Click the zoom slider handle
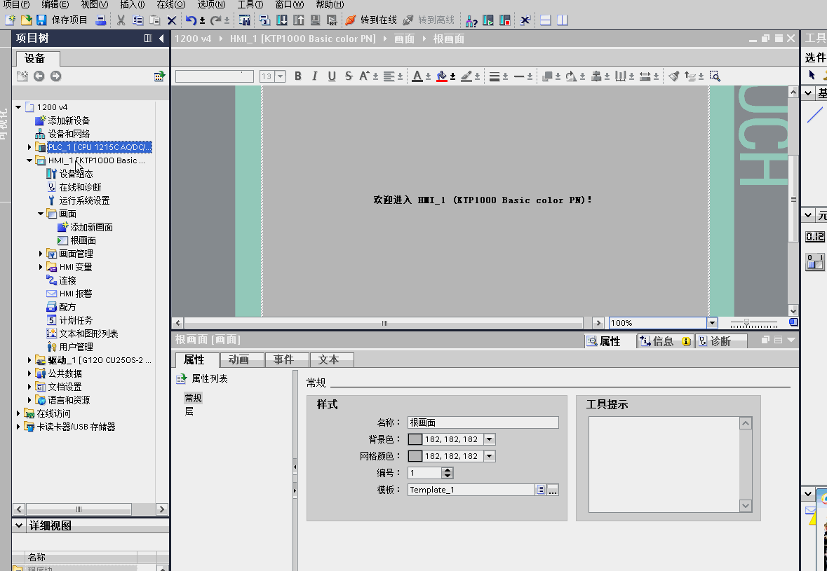This screenshot has height=571, width=827. coord(746,322)
